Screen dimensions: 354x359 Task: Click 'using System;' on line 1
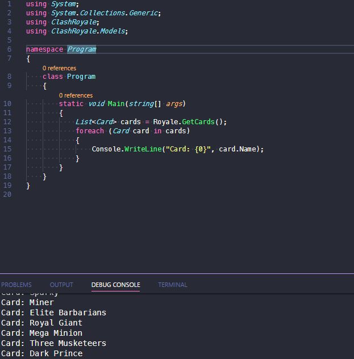pos(52,4)
